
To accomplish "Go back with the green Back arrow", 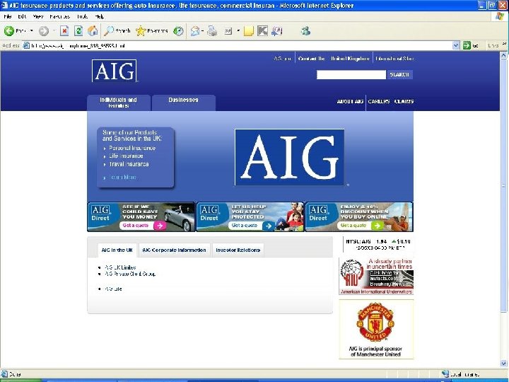I will (15, 31).
